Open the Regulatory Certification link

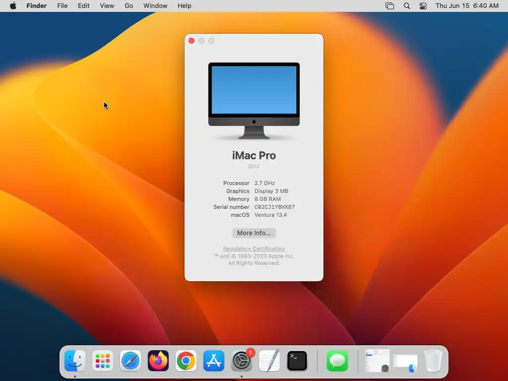[x=254, y=249]
